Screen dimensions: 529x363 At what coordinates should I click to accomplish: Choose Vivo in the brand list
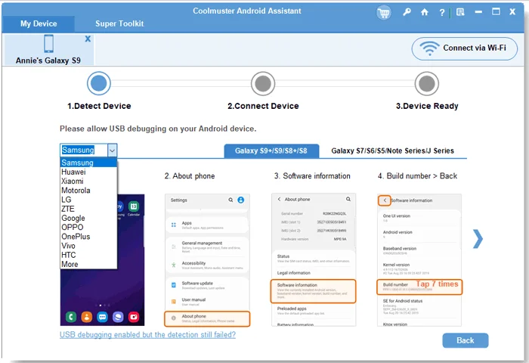88,246
